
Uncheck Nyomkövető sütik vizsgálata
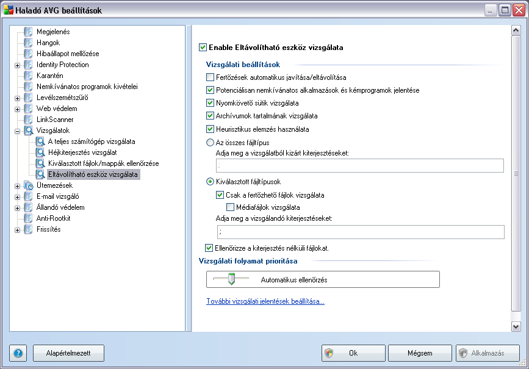coord(210,103)
